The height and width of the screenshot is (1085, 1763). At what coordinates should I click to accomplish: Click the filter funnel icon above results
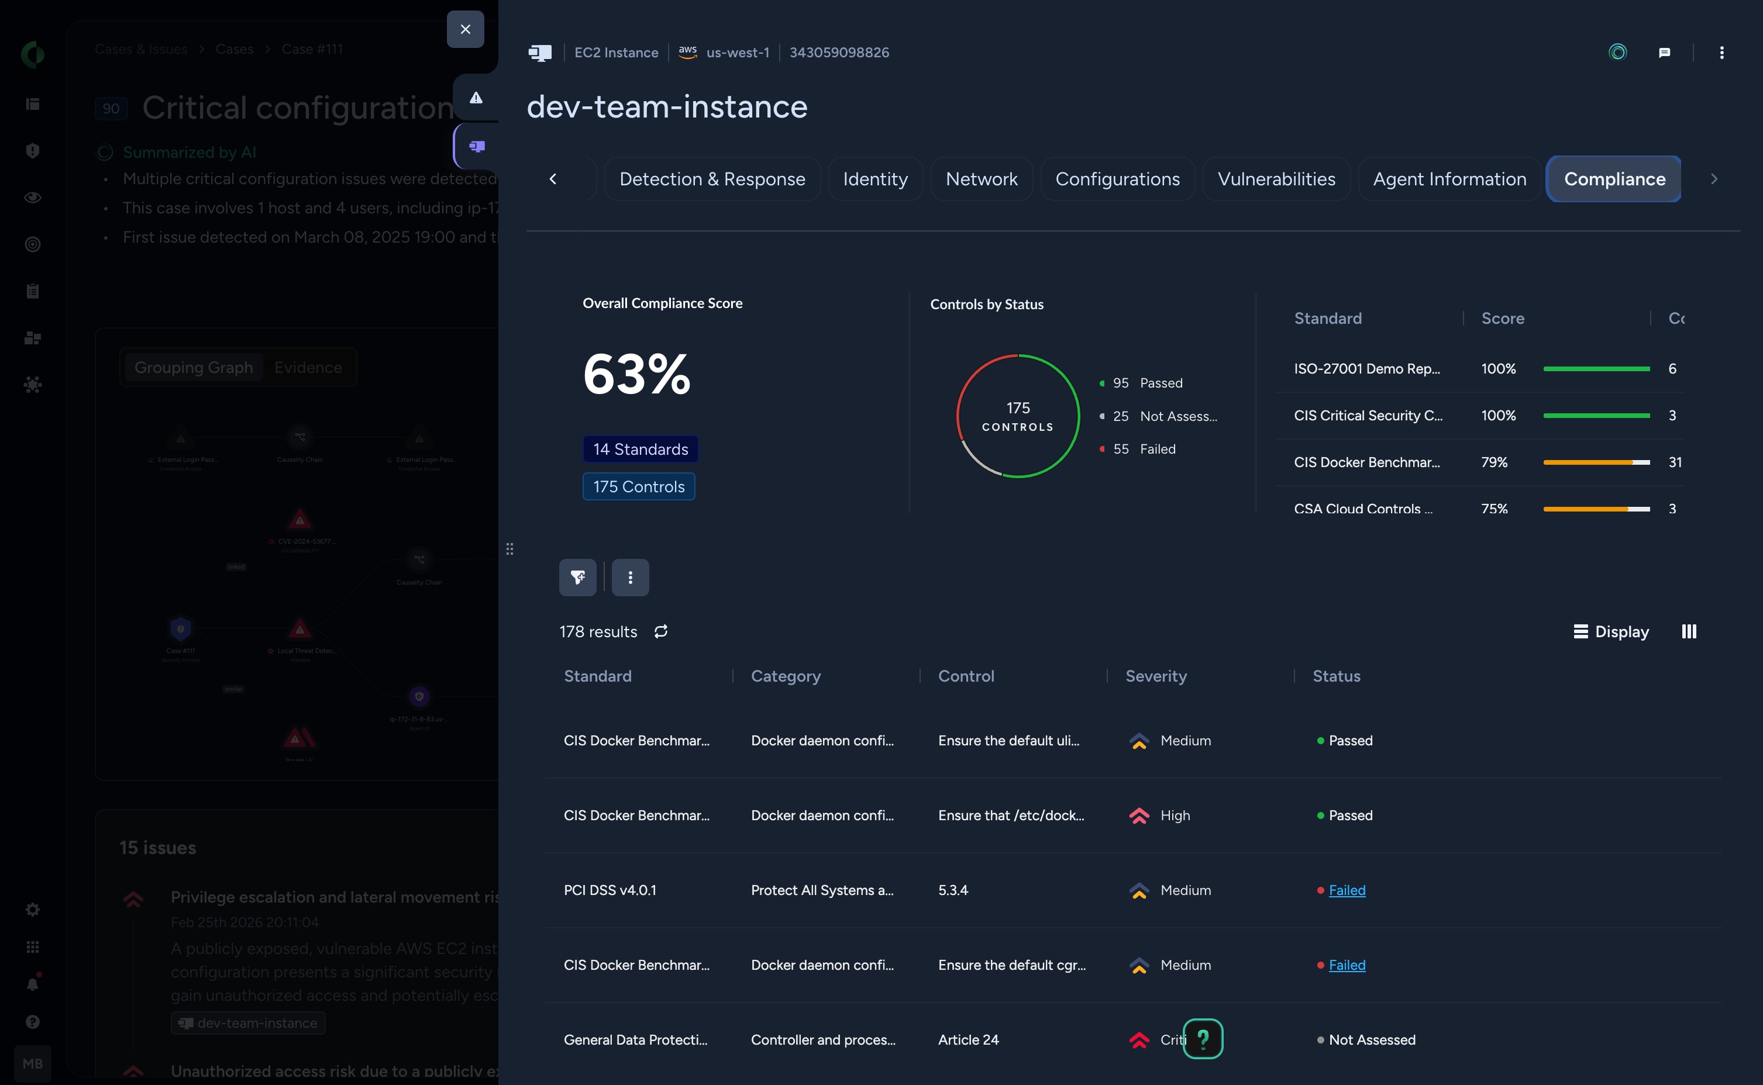tap(577, 577)
